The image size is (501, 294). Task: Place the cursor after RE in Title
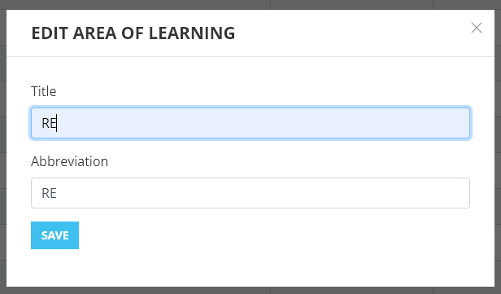(x=57, y=123)
